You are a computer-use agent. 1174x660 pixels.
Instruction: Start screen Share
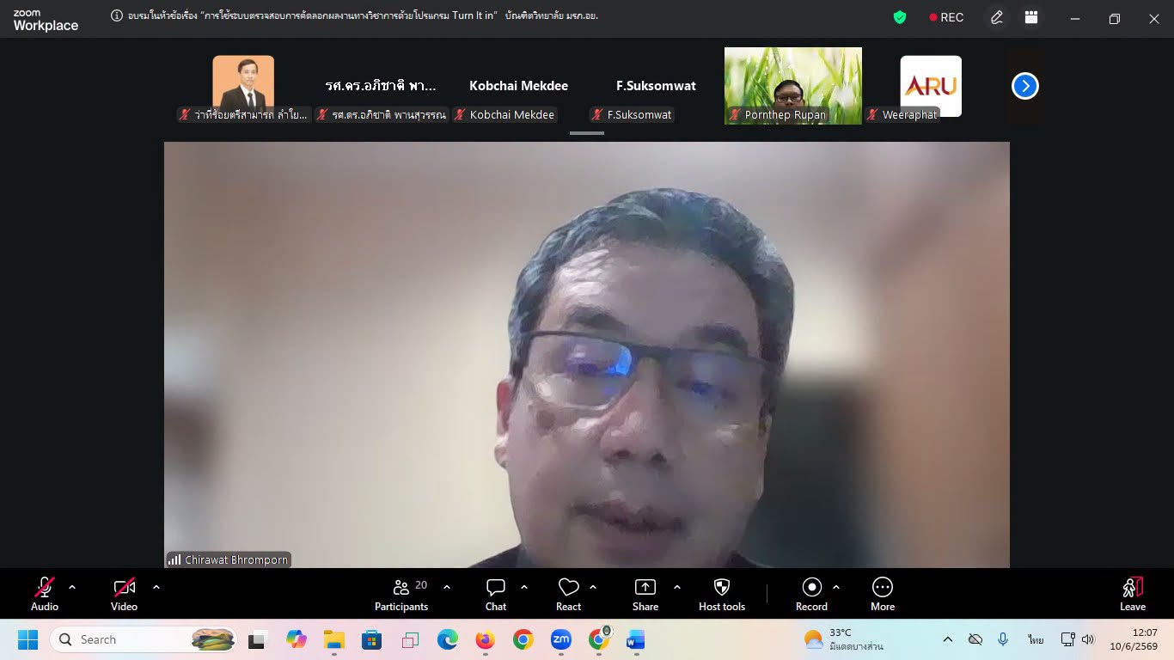(645, 594)
